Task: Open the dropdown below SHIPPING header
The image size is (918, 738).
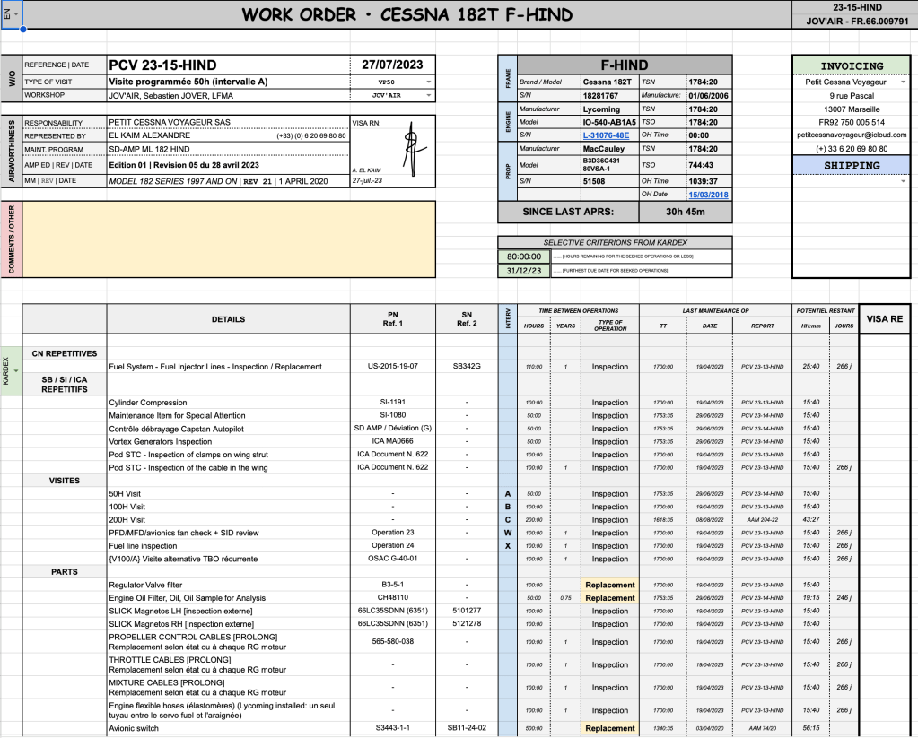Action: [902, 181]
